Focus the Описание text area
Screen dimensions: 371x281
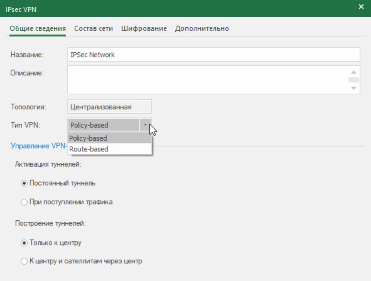point(207,80)
